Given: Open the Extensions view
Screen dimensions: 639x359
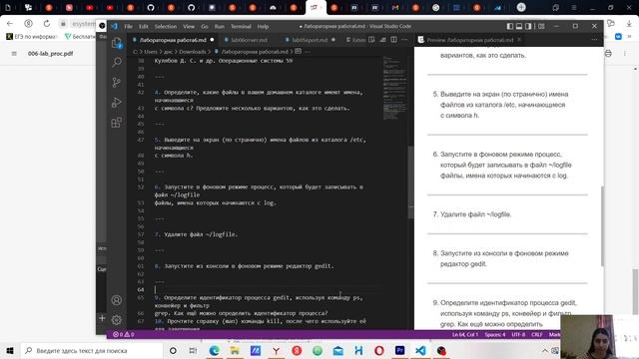Looking at the screenshot, I should coord(117,122).
